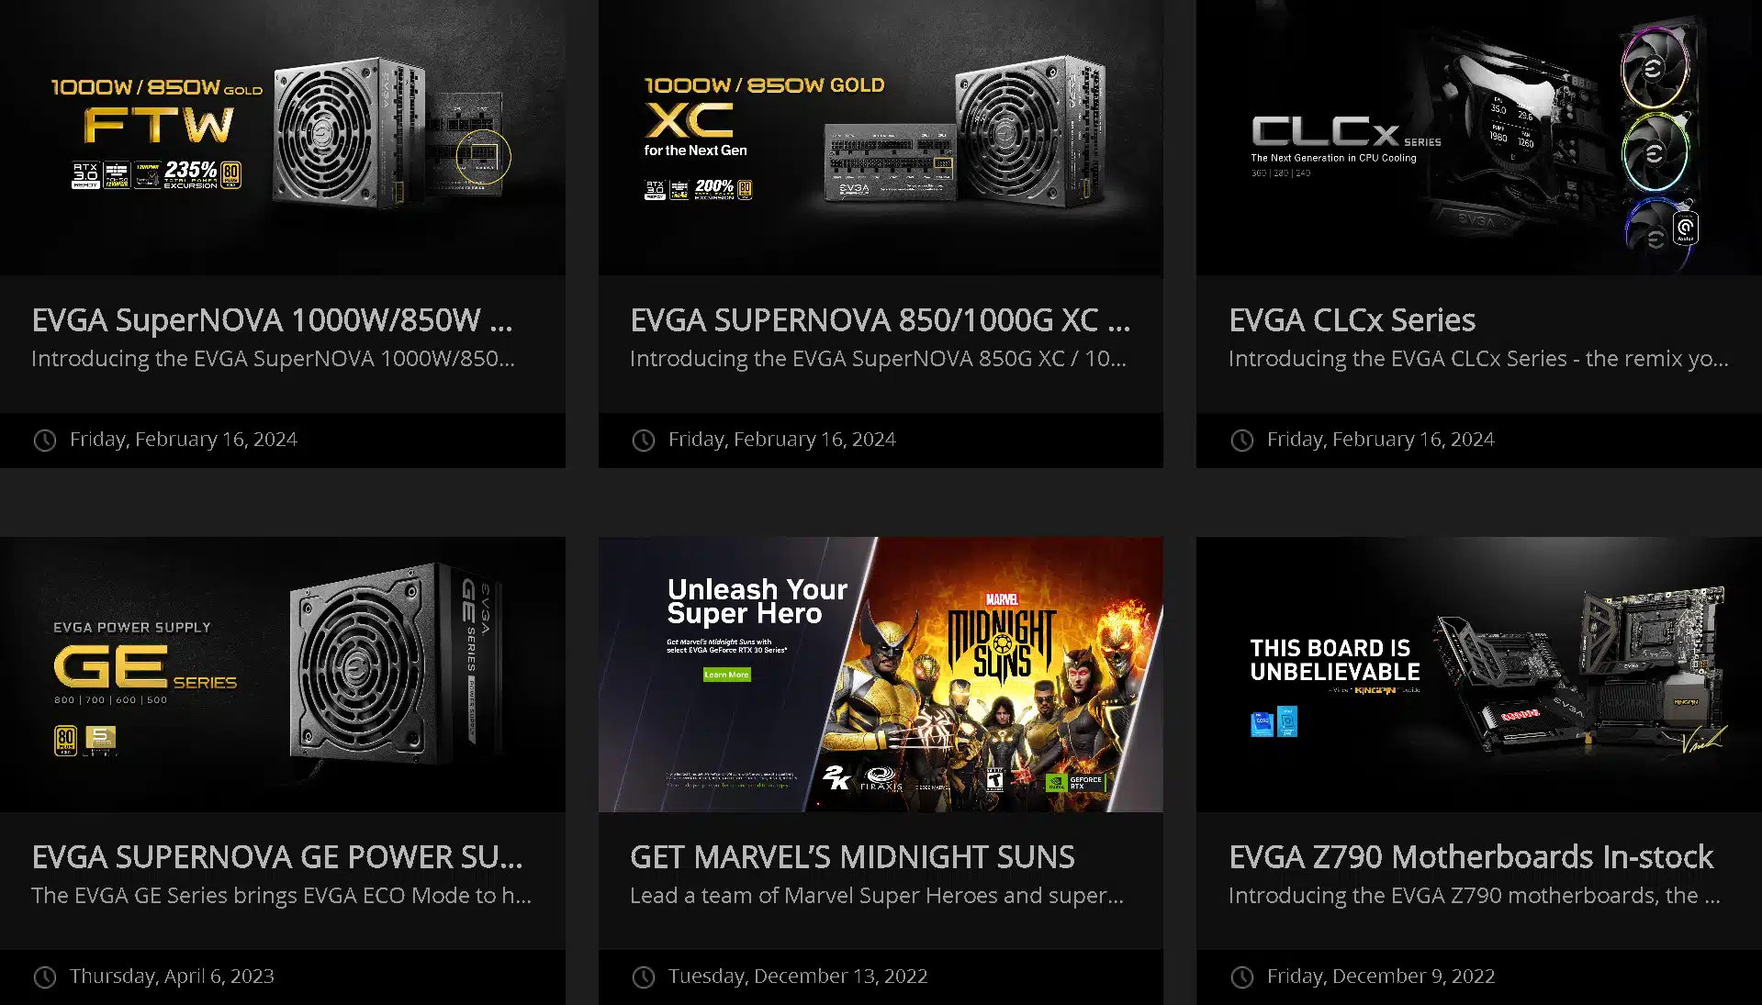The image size is (1762, 1005).
Task: Open EVGA Z790 Motherboards In-stock headline
Action: [x=1471, y=857]
